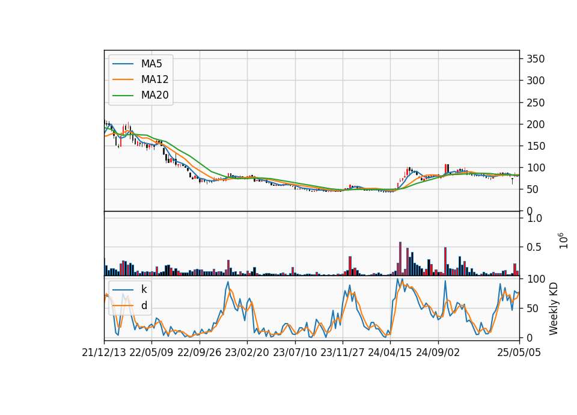Click the Weekly KD axis title
Viewport: 577px width, 415px height.
(554, 309)
